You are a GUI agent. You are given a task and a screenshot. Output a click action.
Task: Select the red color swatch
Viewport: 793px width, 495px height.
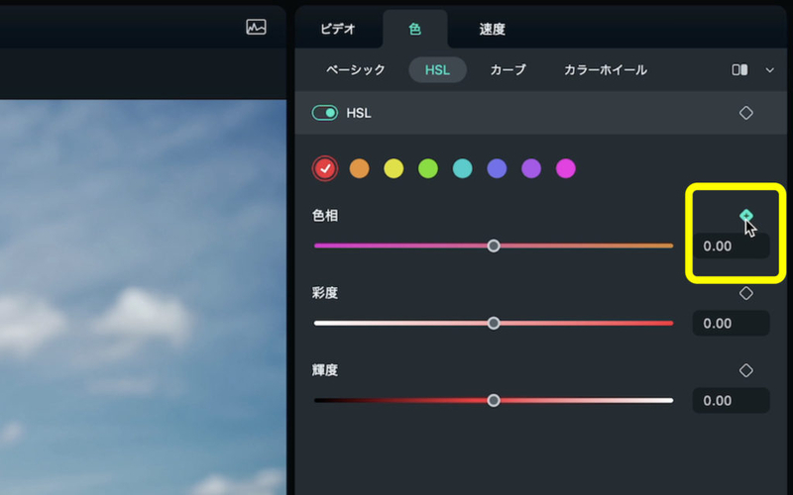point(325,168)
